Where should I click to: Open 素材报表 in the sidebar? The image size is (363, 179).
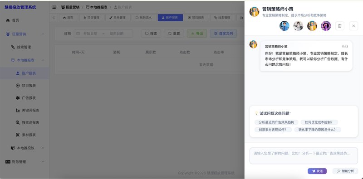tap(26, 135)
